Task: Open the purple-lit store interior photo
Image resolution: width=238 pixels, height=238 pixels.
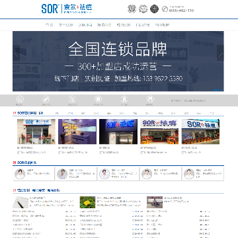Action: 77,132
